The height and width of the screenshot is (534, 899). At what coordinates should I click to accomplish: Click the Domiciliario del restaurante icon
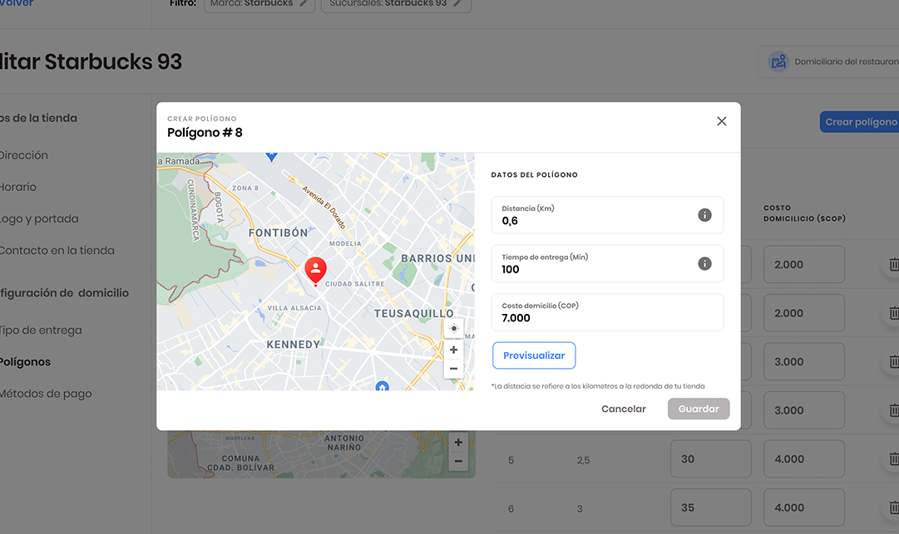(778, 61)
